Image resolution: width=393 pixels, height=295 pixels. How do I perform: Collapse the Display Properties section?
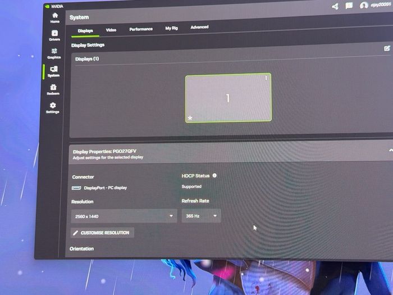(x=391, y=150)
